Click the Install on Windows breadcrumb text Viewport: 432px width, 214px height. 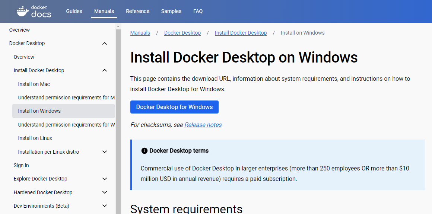(x=302, y=33)
